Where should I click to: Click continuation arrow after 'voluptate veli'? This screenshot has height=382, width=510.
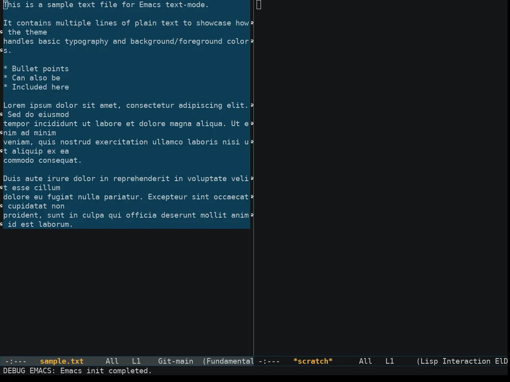point(252,179)
